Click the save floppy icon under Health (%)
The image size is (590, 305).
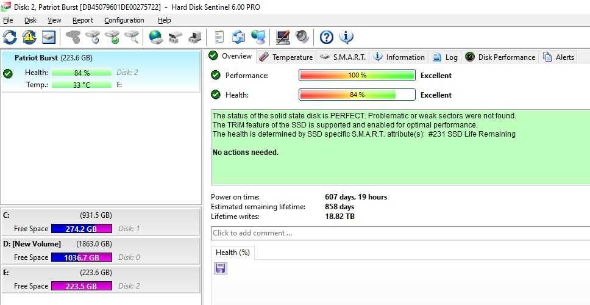pos(221,268)
